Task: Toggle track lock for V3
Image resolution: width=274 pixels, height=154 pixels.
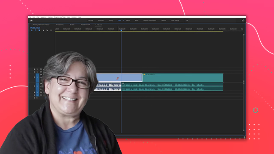Action: [x=34, y=69]
